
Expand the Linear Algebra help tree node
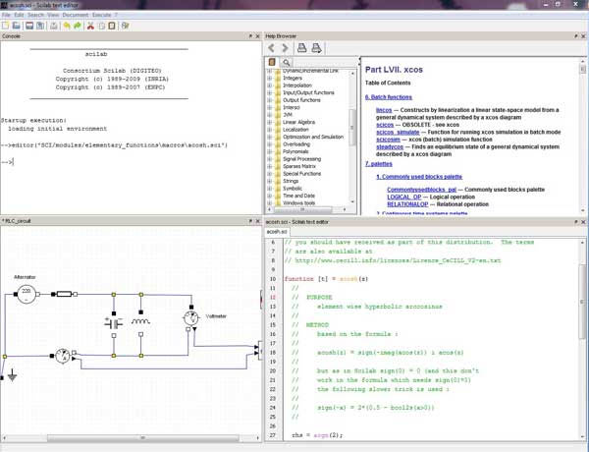pos(269,122)
